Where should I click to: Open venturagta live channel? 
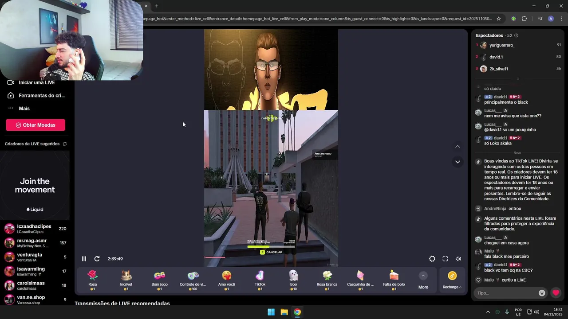pyautogui.click(x=35, y=257)
